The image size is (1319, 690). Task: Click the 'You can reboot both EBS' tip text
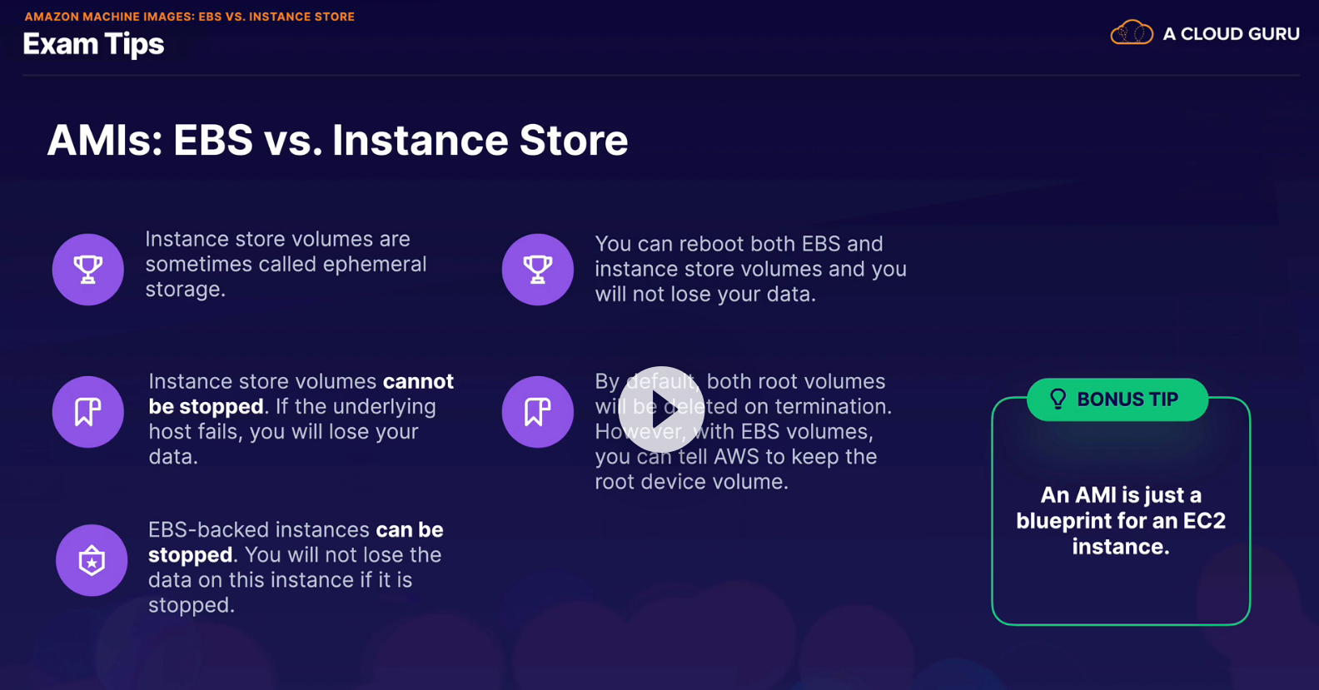pos(750,269)
